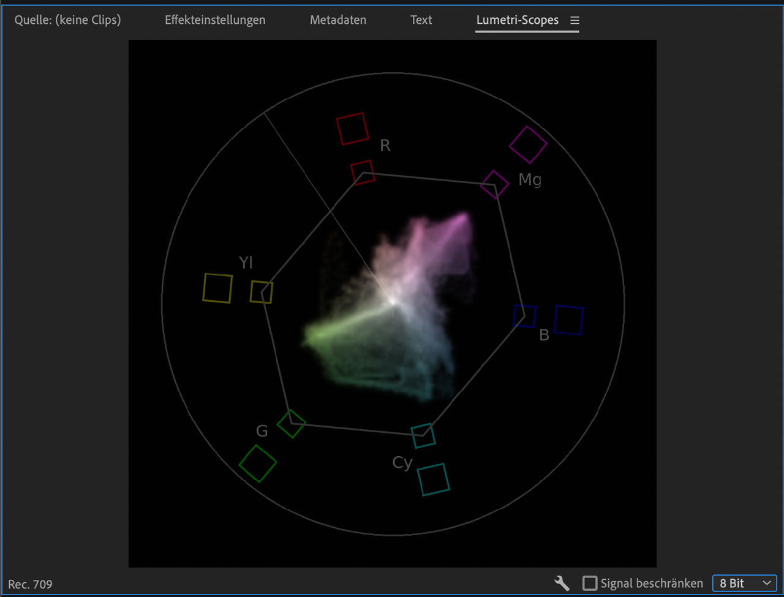This screenshot has height=597, width=784.
Task: Click the inner magenta target box
Action: (495, 184)
